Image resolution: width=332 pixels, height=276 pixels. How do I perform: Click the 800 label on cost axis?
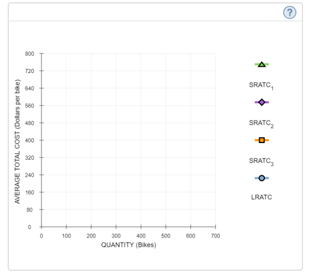30,54
